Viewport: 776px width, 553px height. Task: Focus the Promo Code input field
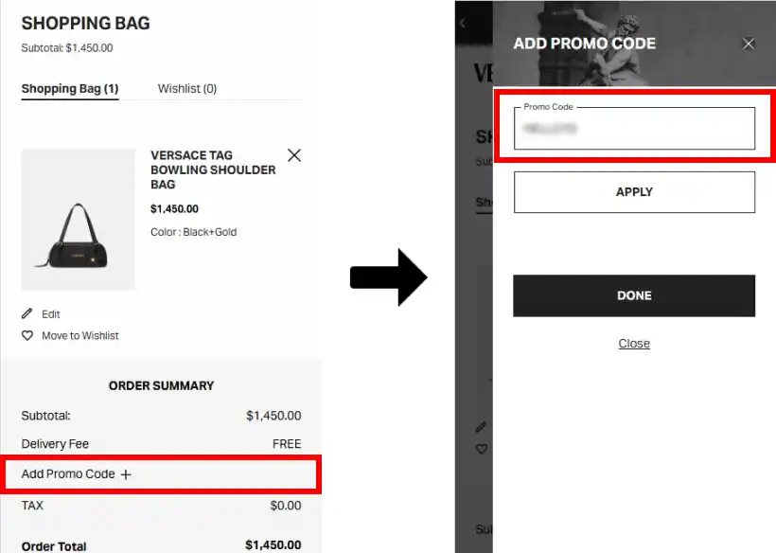pyautogui.click(x=634, y=129)
